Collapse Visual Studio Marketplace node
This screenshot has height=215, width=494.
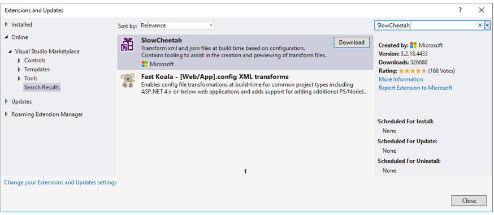11,51
